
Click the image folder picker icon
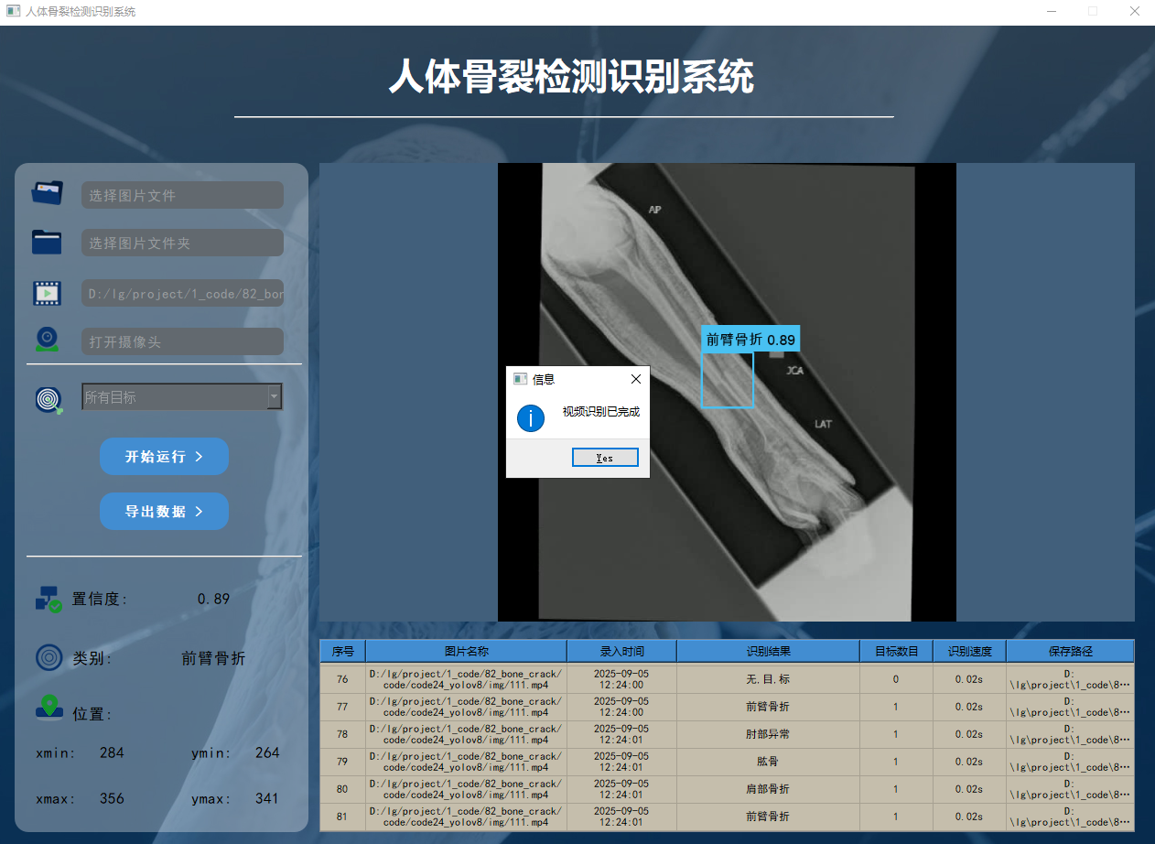(47, 242)
